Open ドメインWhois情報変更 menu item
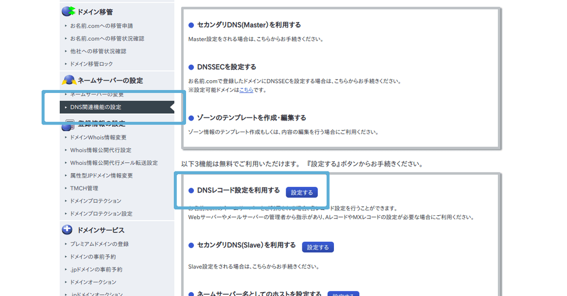 tap(98, 137)
